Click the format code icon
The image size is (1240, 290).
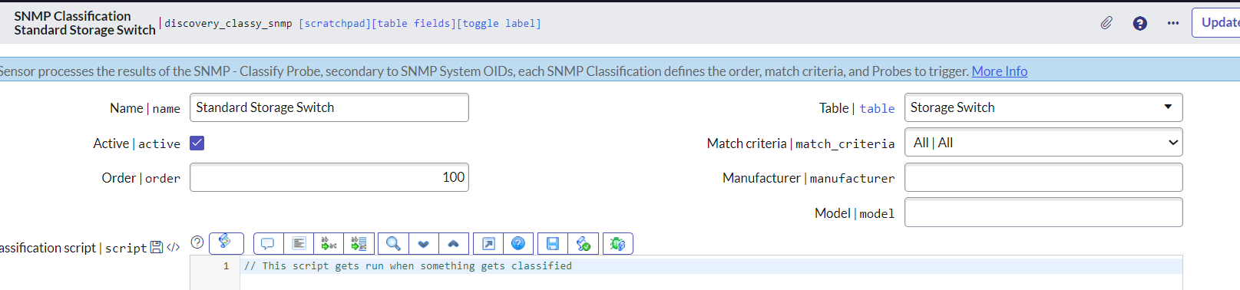coord(299,244)
